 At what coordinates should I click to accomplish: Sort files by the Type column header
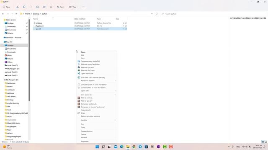99,19
